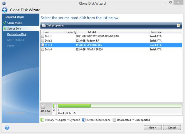The image size is (185, 134).
Task: Click the Disk 2 drive icon
Action: [43, 41]
